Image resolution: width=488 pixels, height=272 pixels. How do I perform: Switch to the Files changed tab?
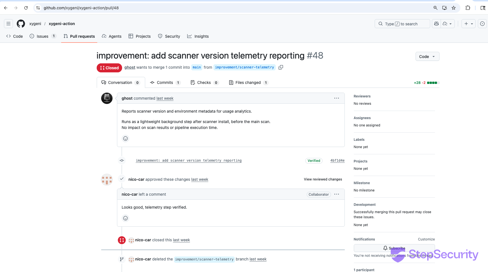pyautogui.click(x=249, y=83)
